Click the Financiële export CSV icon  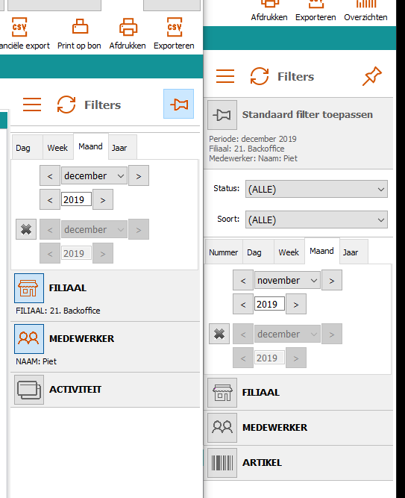coord(19,27)
